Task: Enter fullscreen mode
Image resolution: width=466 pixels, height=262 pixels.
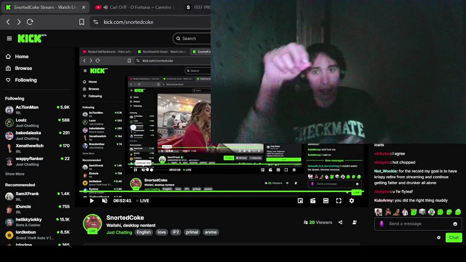Action: [339, 201]
